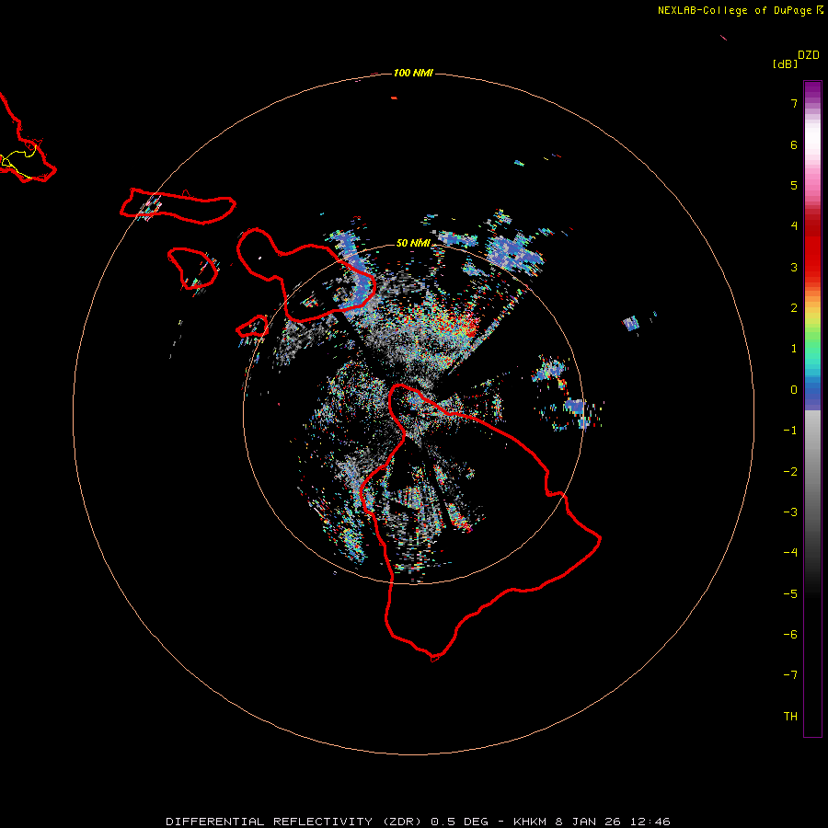828x828 pixels.
Task: Click the 2 value on the color scale
Action: point(794,308)
